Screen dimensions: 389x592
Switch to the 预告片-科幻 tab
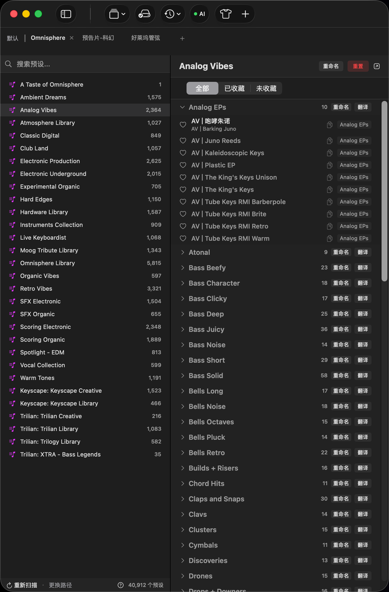tap(98, 38)
